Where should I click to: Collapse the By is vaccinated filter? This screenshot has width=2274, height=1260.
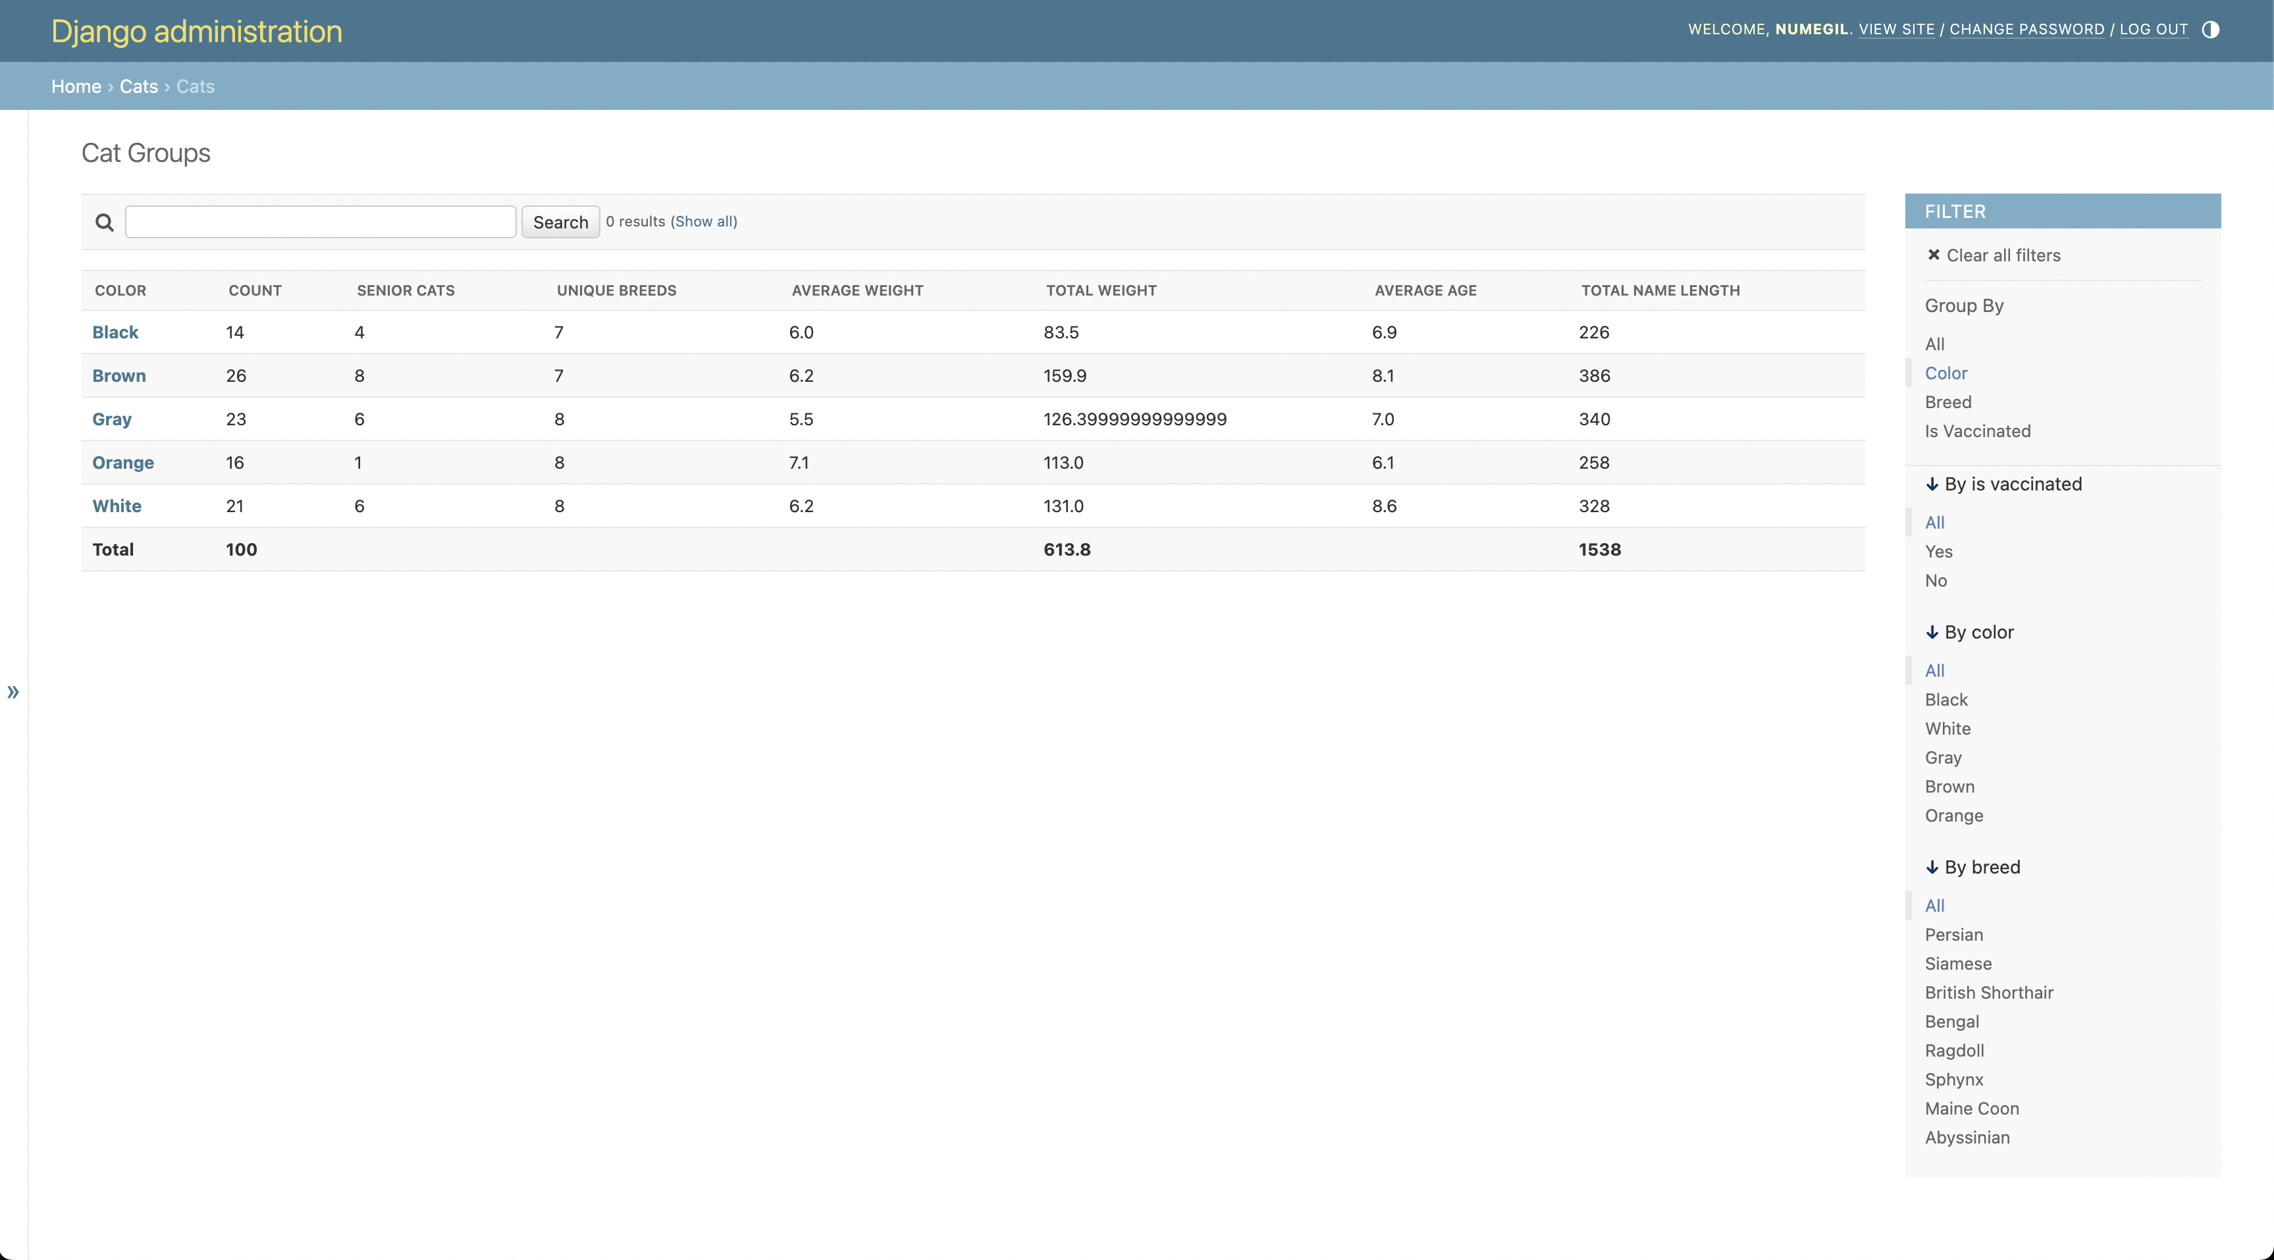[2003, 484]
